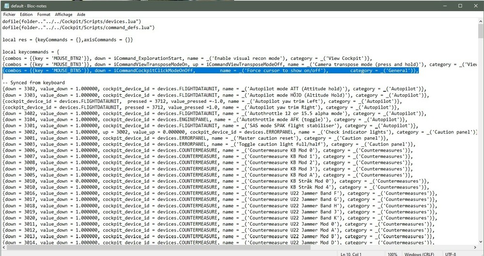Click the horizontal scrollbar thumb
Image resolution: width=484 pixels, height=256 pixels.
tap(158, 247)
